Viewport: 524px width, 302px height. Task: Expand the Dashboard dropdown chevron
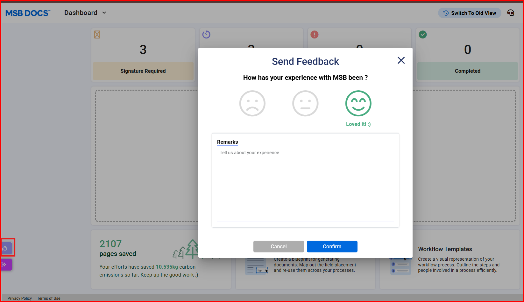click(x=104, y=13)
